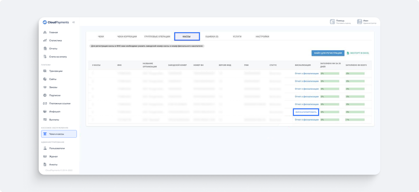Open the Чеки и кассы sidebar item
Screen dimensions: 419x192
coord(59,134)
